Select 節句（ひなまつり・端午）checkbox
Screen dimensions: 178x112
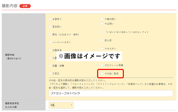pyautogui.click(x=50, y=34)
